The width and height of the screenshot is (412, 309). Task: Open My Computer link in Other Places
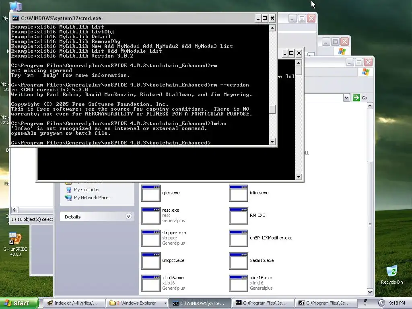coord(87,190)
